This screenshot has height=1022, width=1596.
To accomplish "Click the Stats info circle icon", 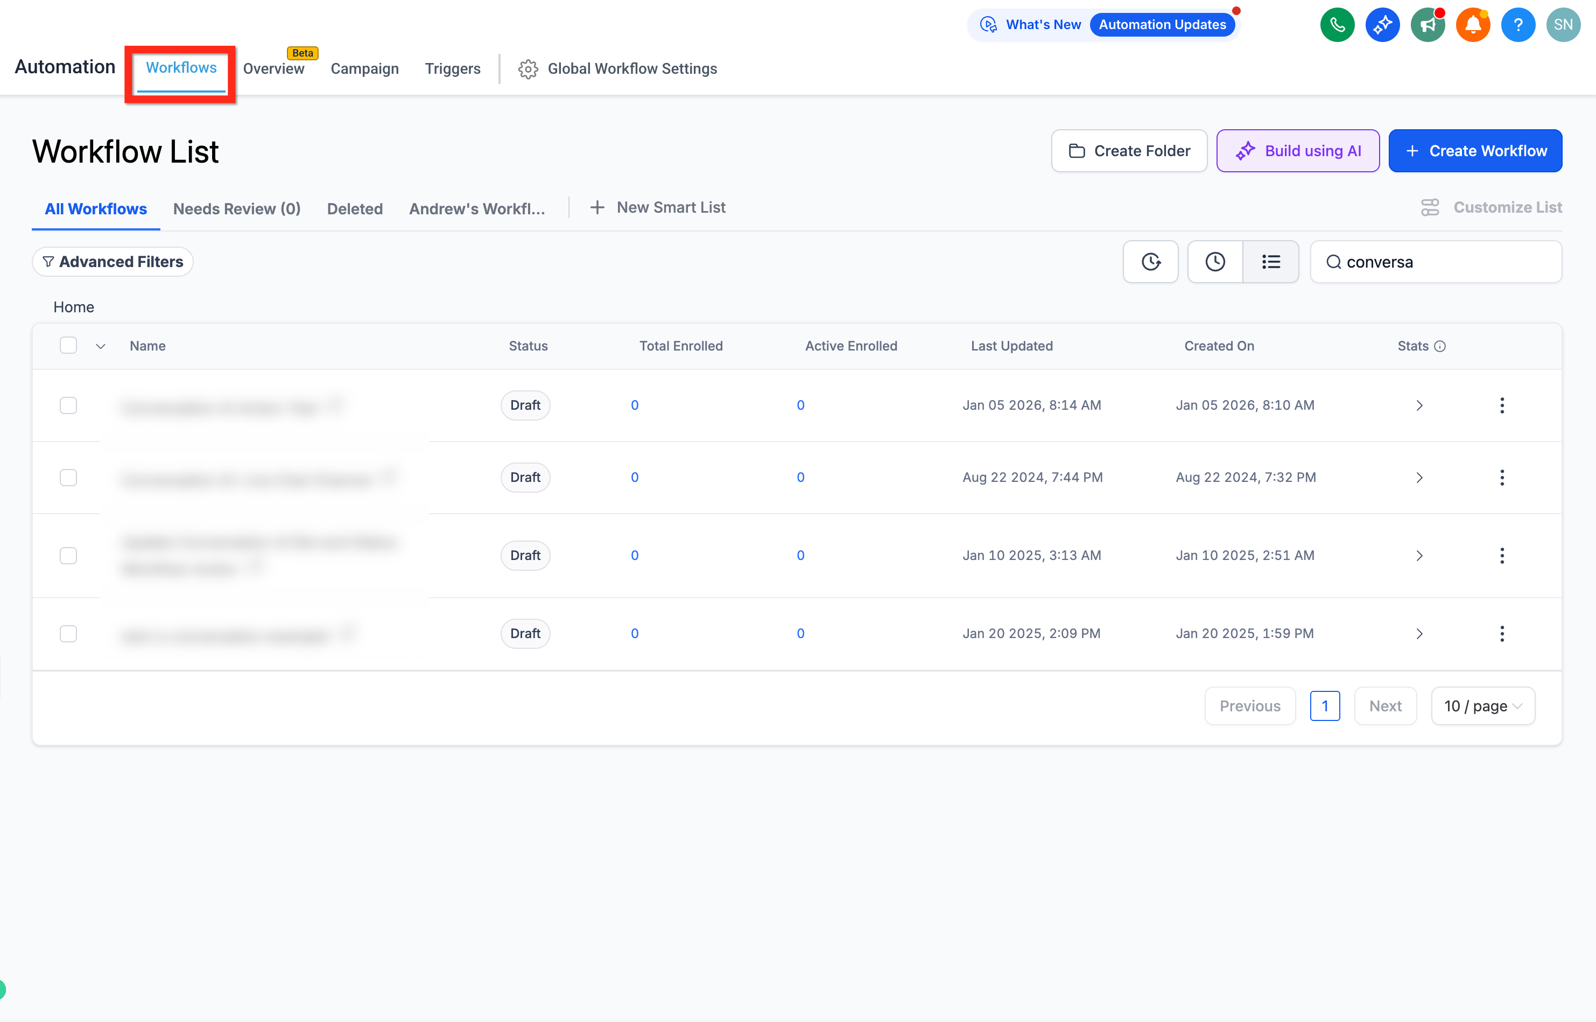I will pyautogui.click(x=1439, y=346).
